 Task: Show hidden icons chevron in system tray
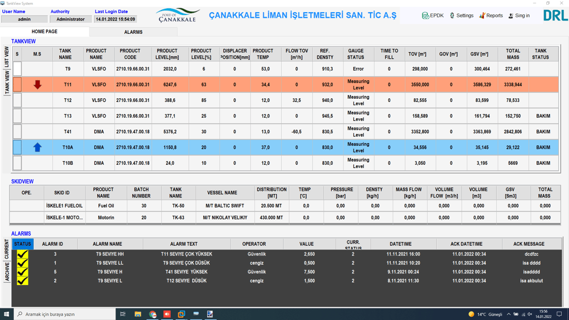pyautogui.click(x=508, y=314)
